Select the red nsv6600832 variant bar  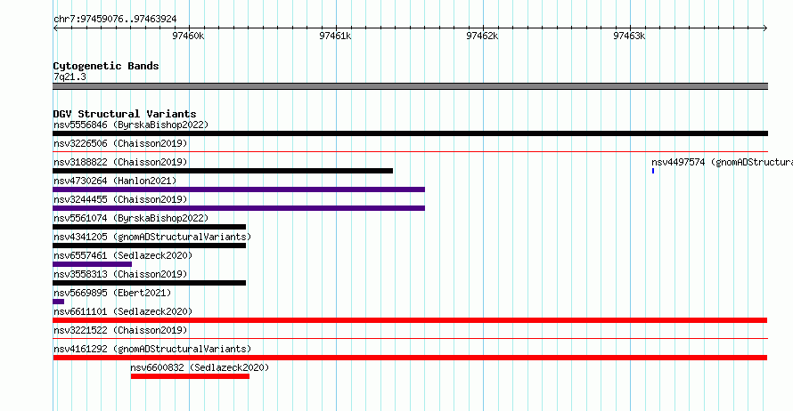tap(190, 376)
